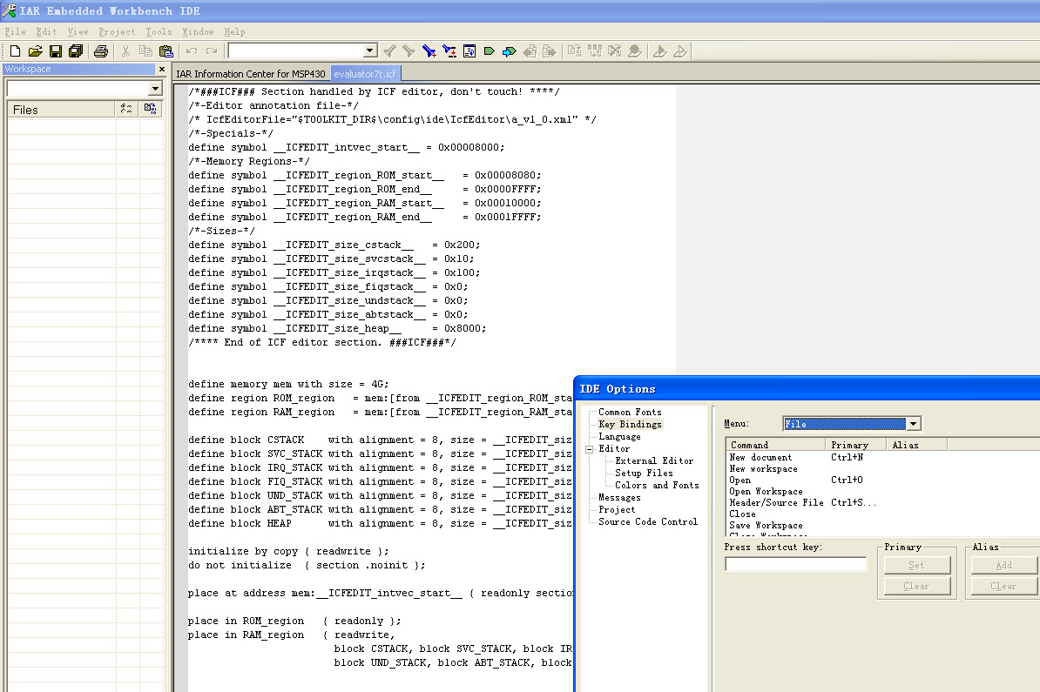This screenshot has width=1040, height=692.
Task: Create a new document from the toolbar
Action: pyautogui.click(x=16, y=51)
